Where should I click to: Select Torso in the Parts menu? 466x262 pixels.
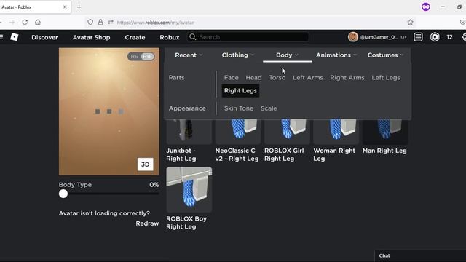(x=277, y=78)
